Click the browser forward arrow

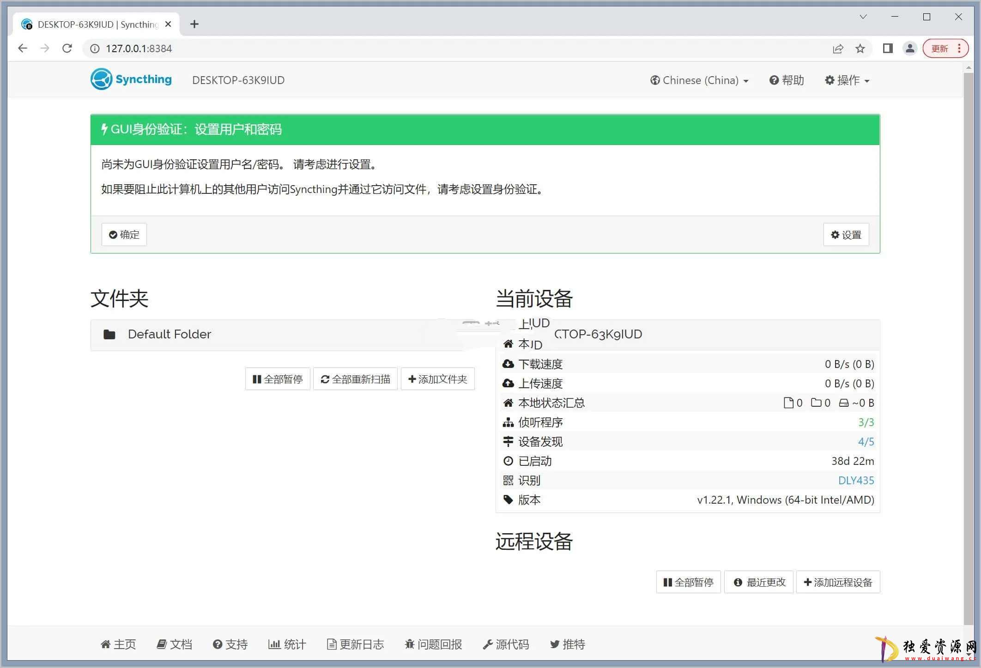[x=45, y=48]
